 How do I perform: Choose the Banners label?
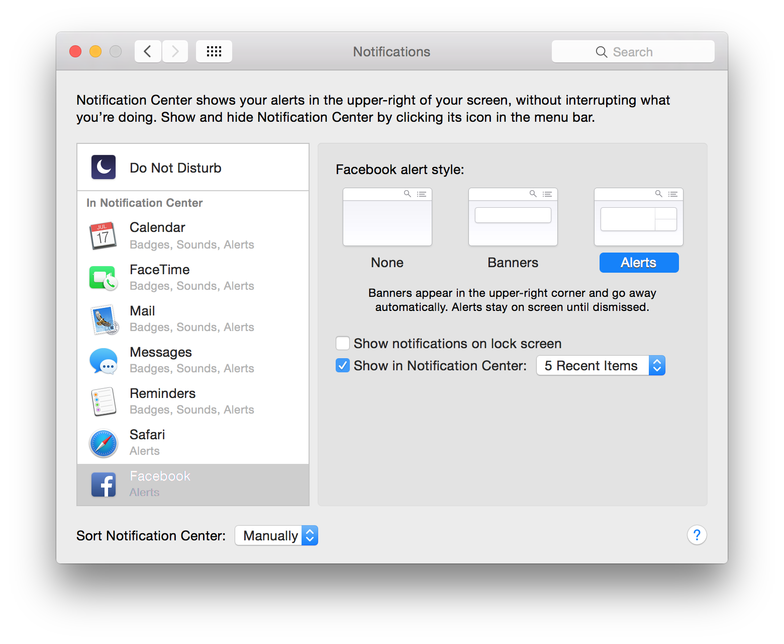pyautogui.click(x=513, y=263)
